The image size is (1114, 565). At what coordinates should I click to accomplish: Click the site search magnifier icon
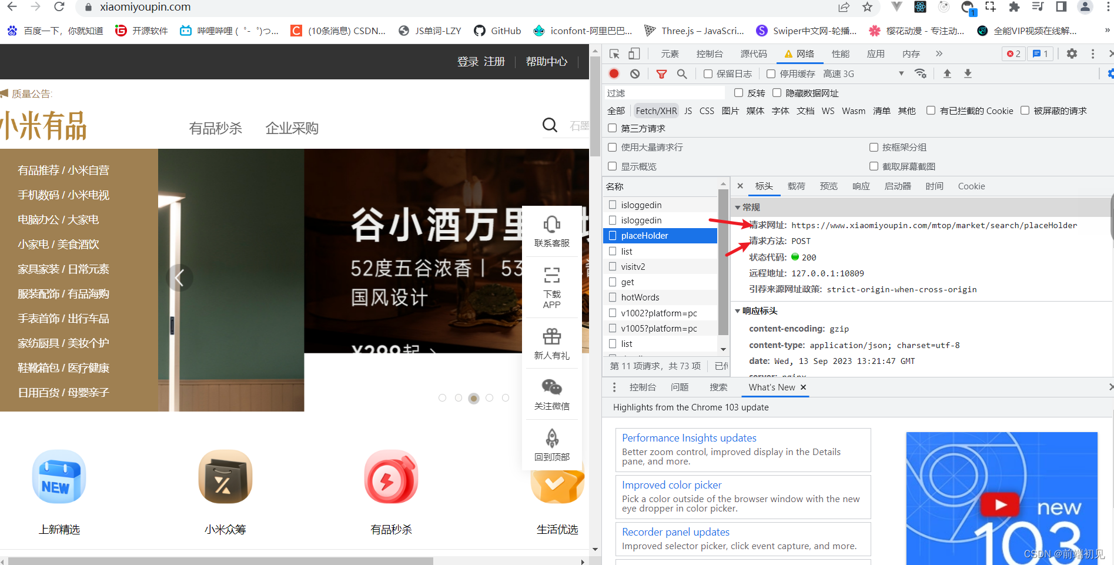[x=550, y=125]
